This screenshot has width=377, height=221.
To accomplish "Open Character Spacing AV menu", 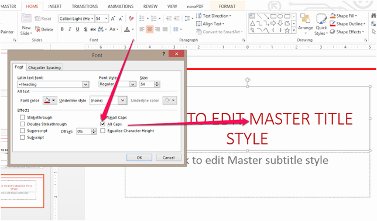I will [x=102, y=29].
